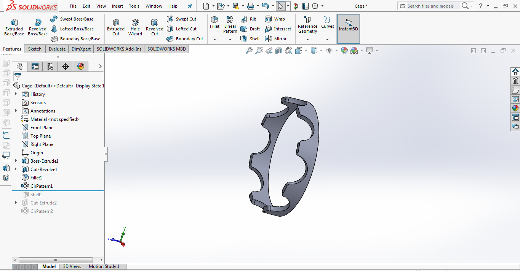
Task: Click the Shell tool
Action: point(250,39)
